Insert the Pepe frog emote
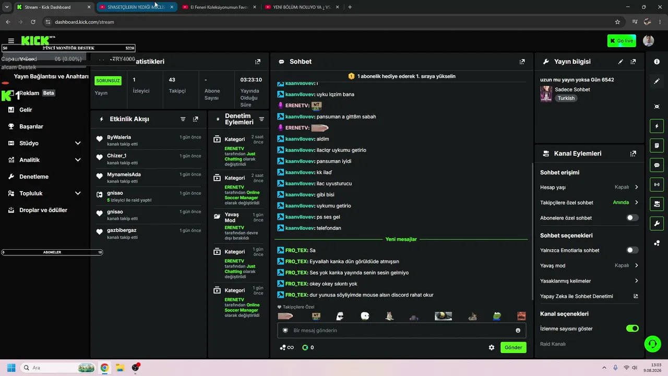The image size is (668, 376). 498,316
